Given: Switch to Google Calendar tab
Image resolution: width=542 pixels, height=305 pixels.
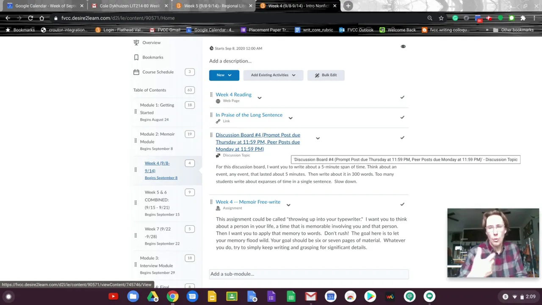Looking at the screenshot, I should [44, 6].
